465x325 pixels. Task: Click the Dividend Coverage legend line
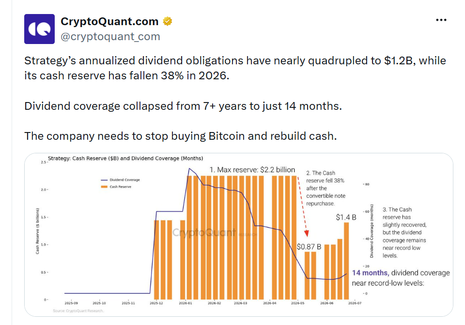coord(104,180)
